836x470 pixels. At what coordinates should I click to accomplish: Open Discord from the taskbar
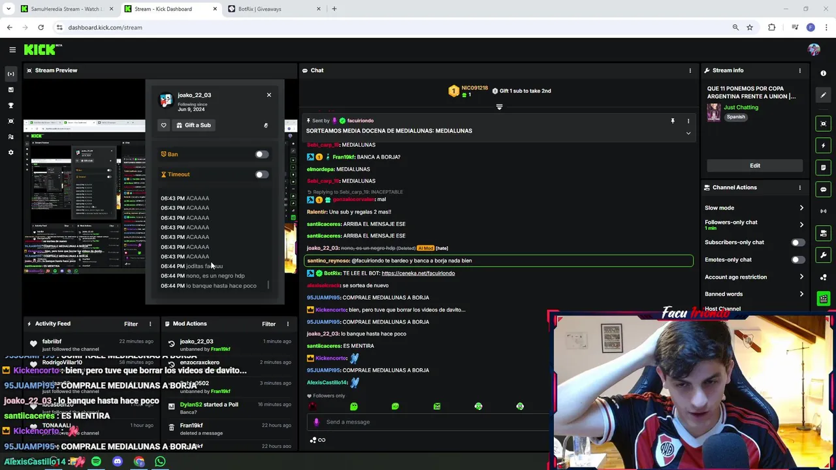point(118,462)
